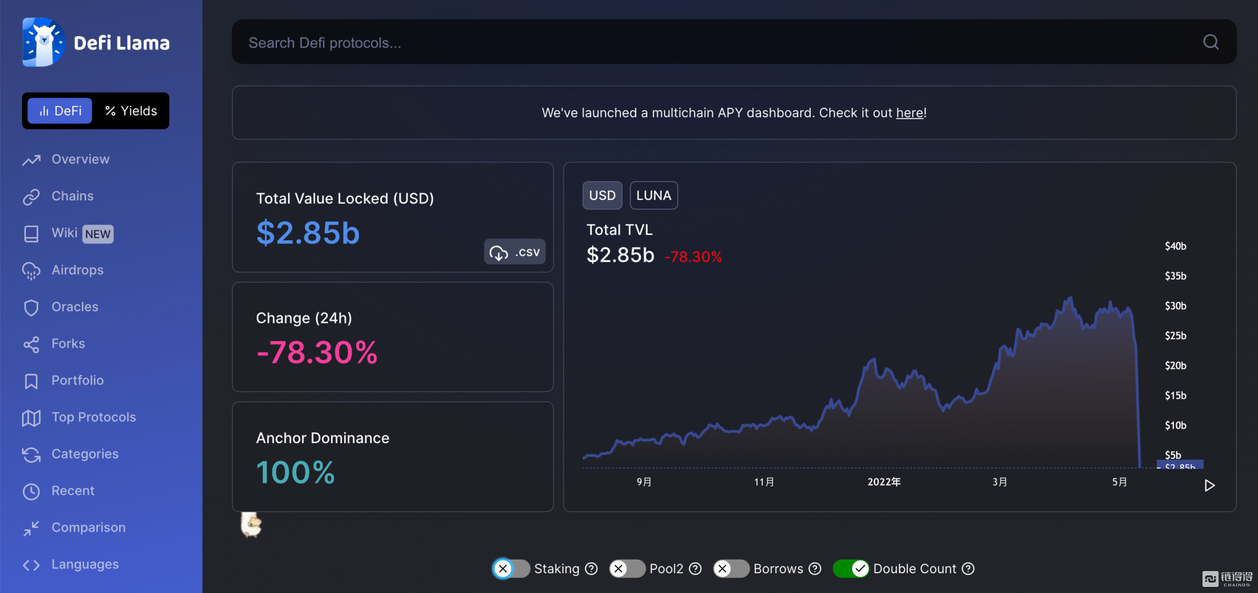Enable the Borrows toggle
Screen dimensions: 1258x593
tap(731, 569)
